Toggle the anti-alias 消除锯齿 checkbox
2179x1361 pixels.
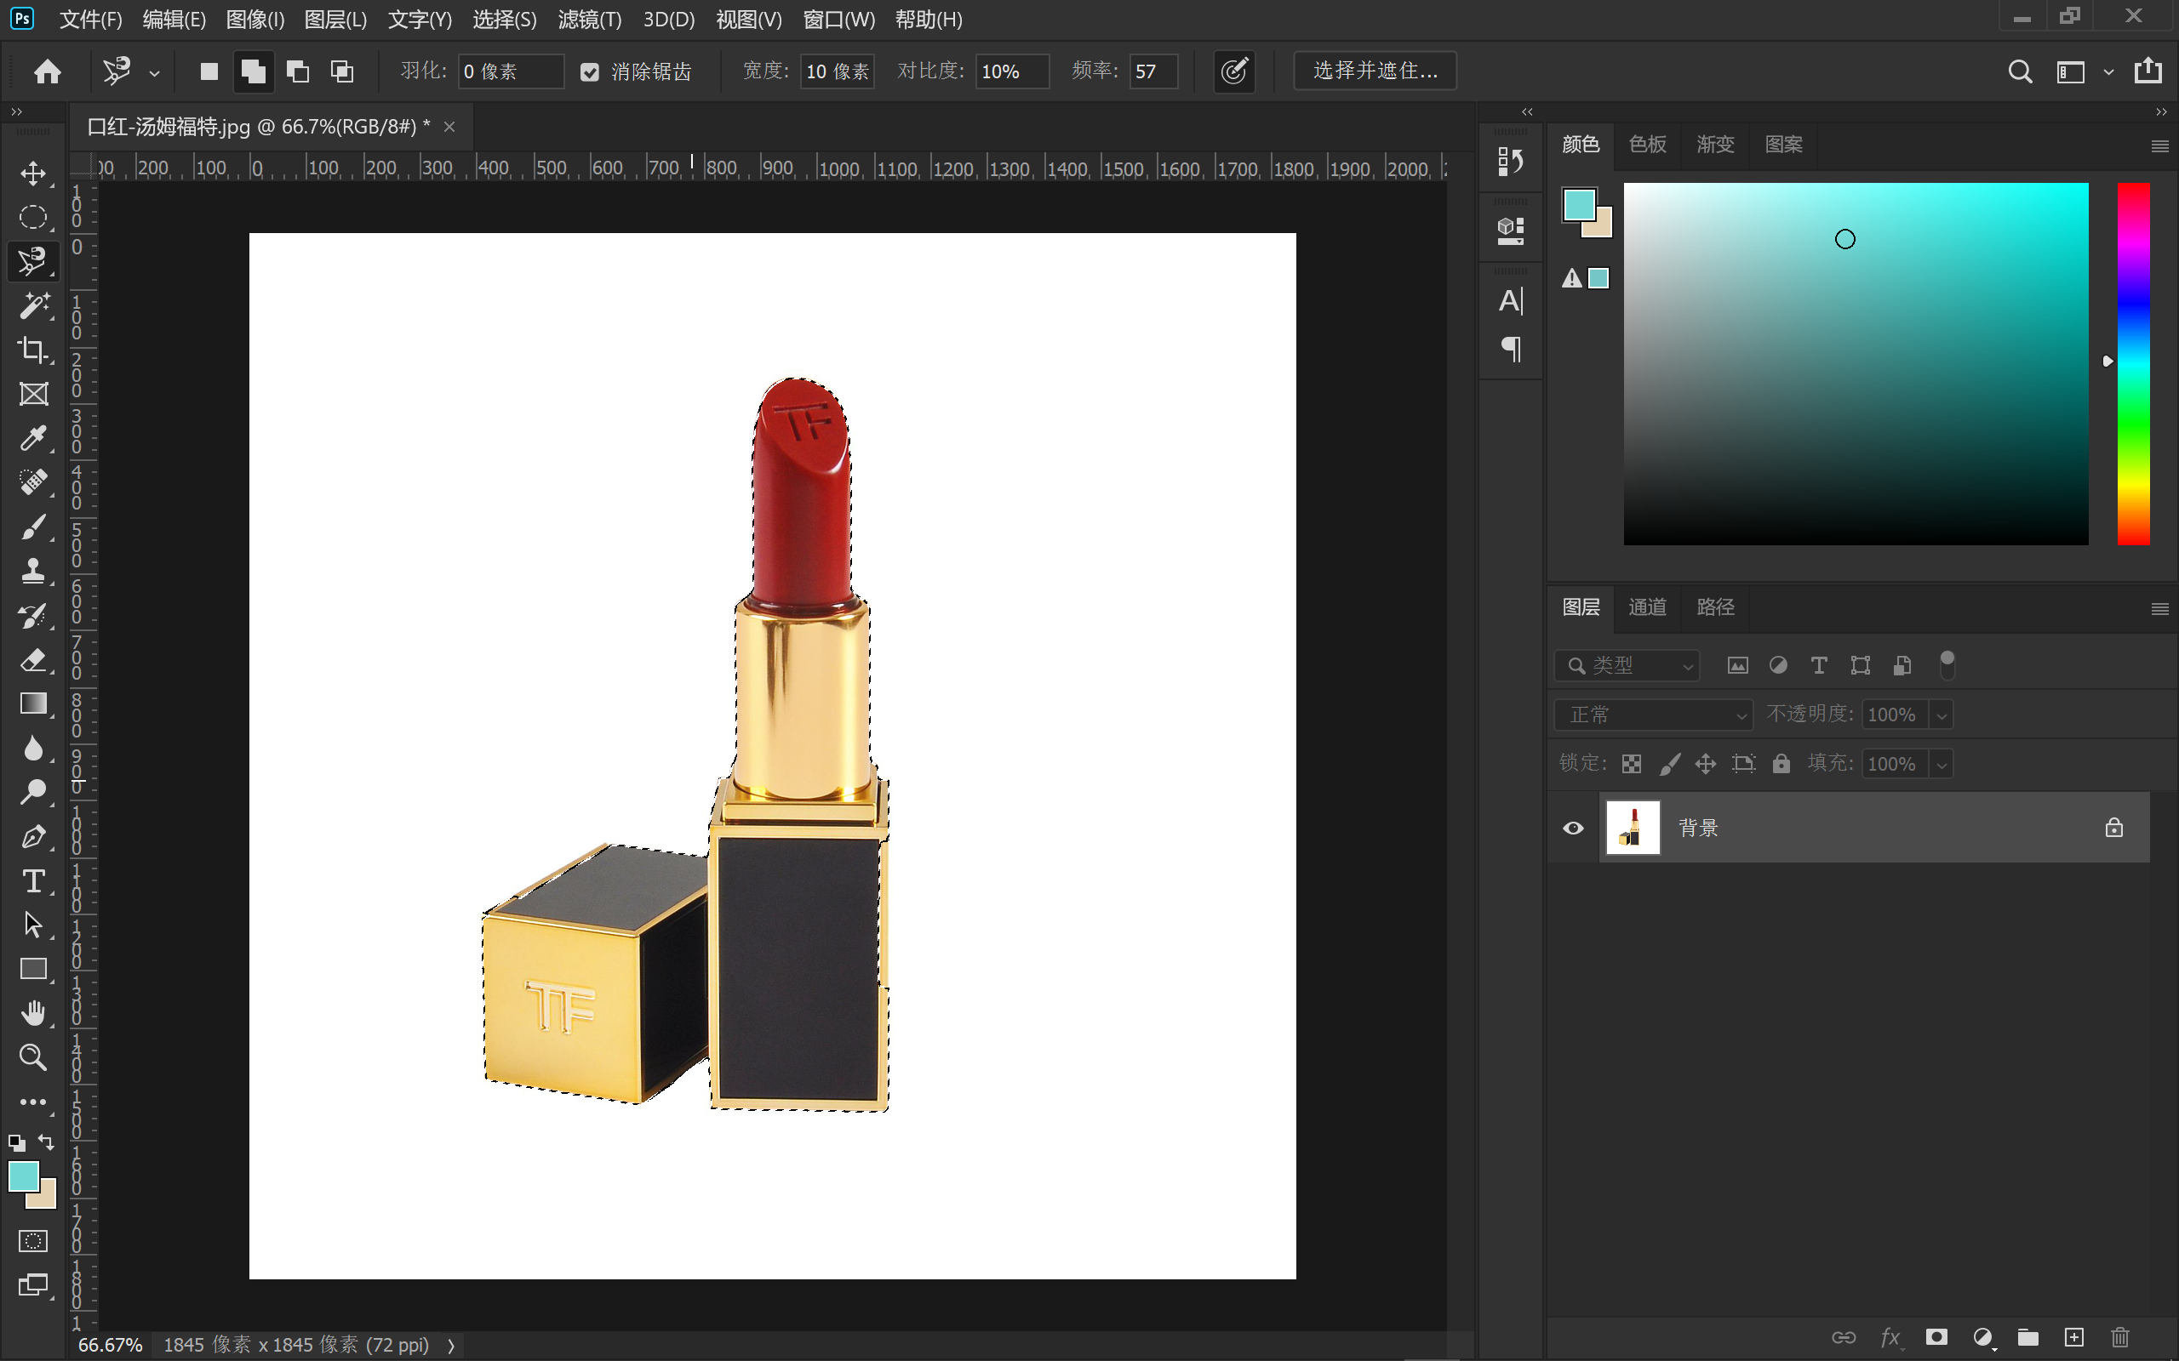(x=590, y=72)
